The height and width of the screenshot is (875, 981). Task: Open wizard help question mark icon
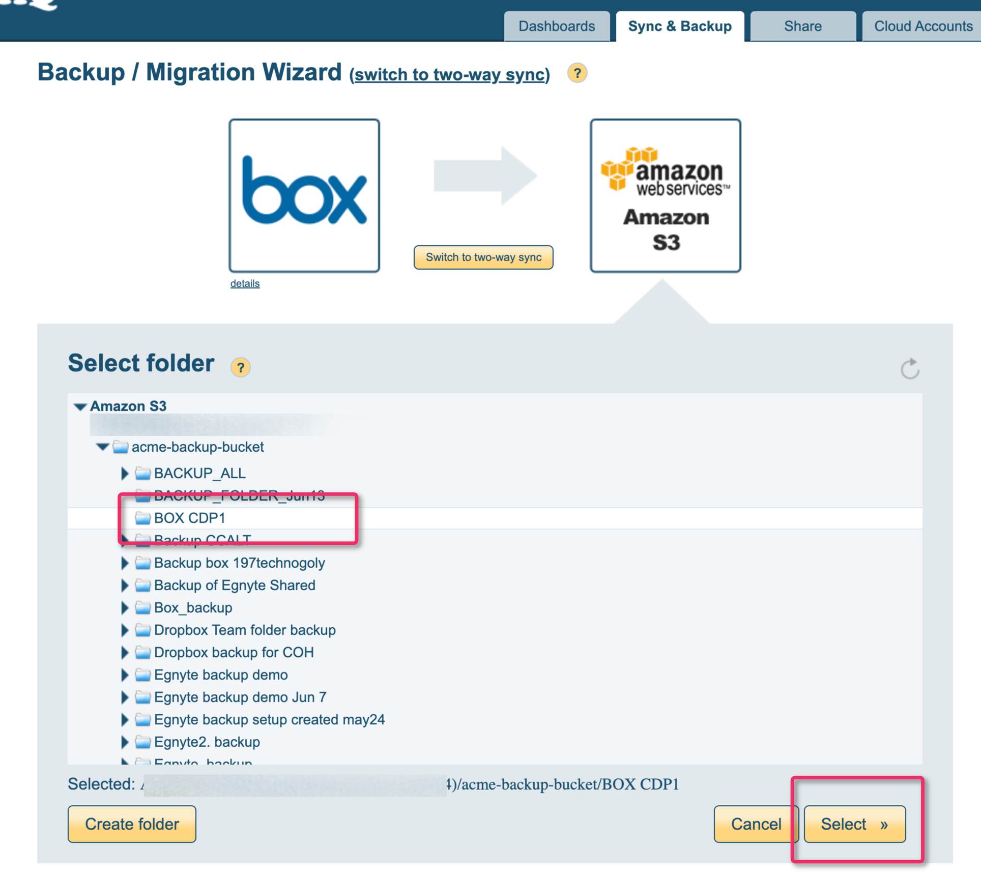tap(577, 73)
